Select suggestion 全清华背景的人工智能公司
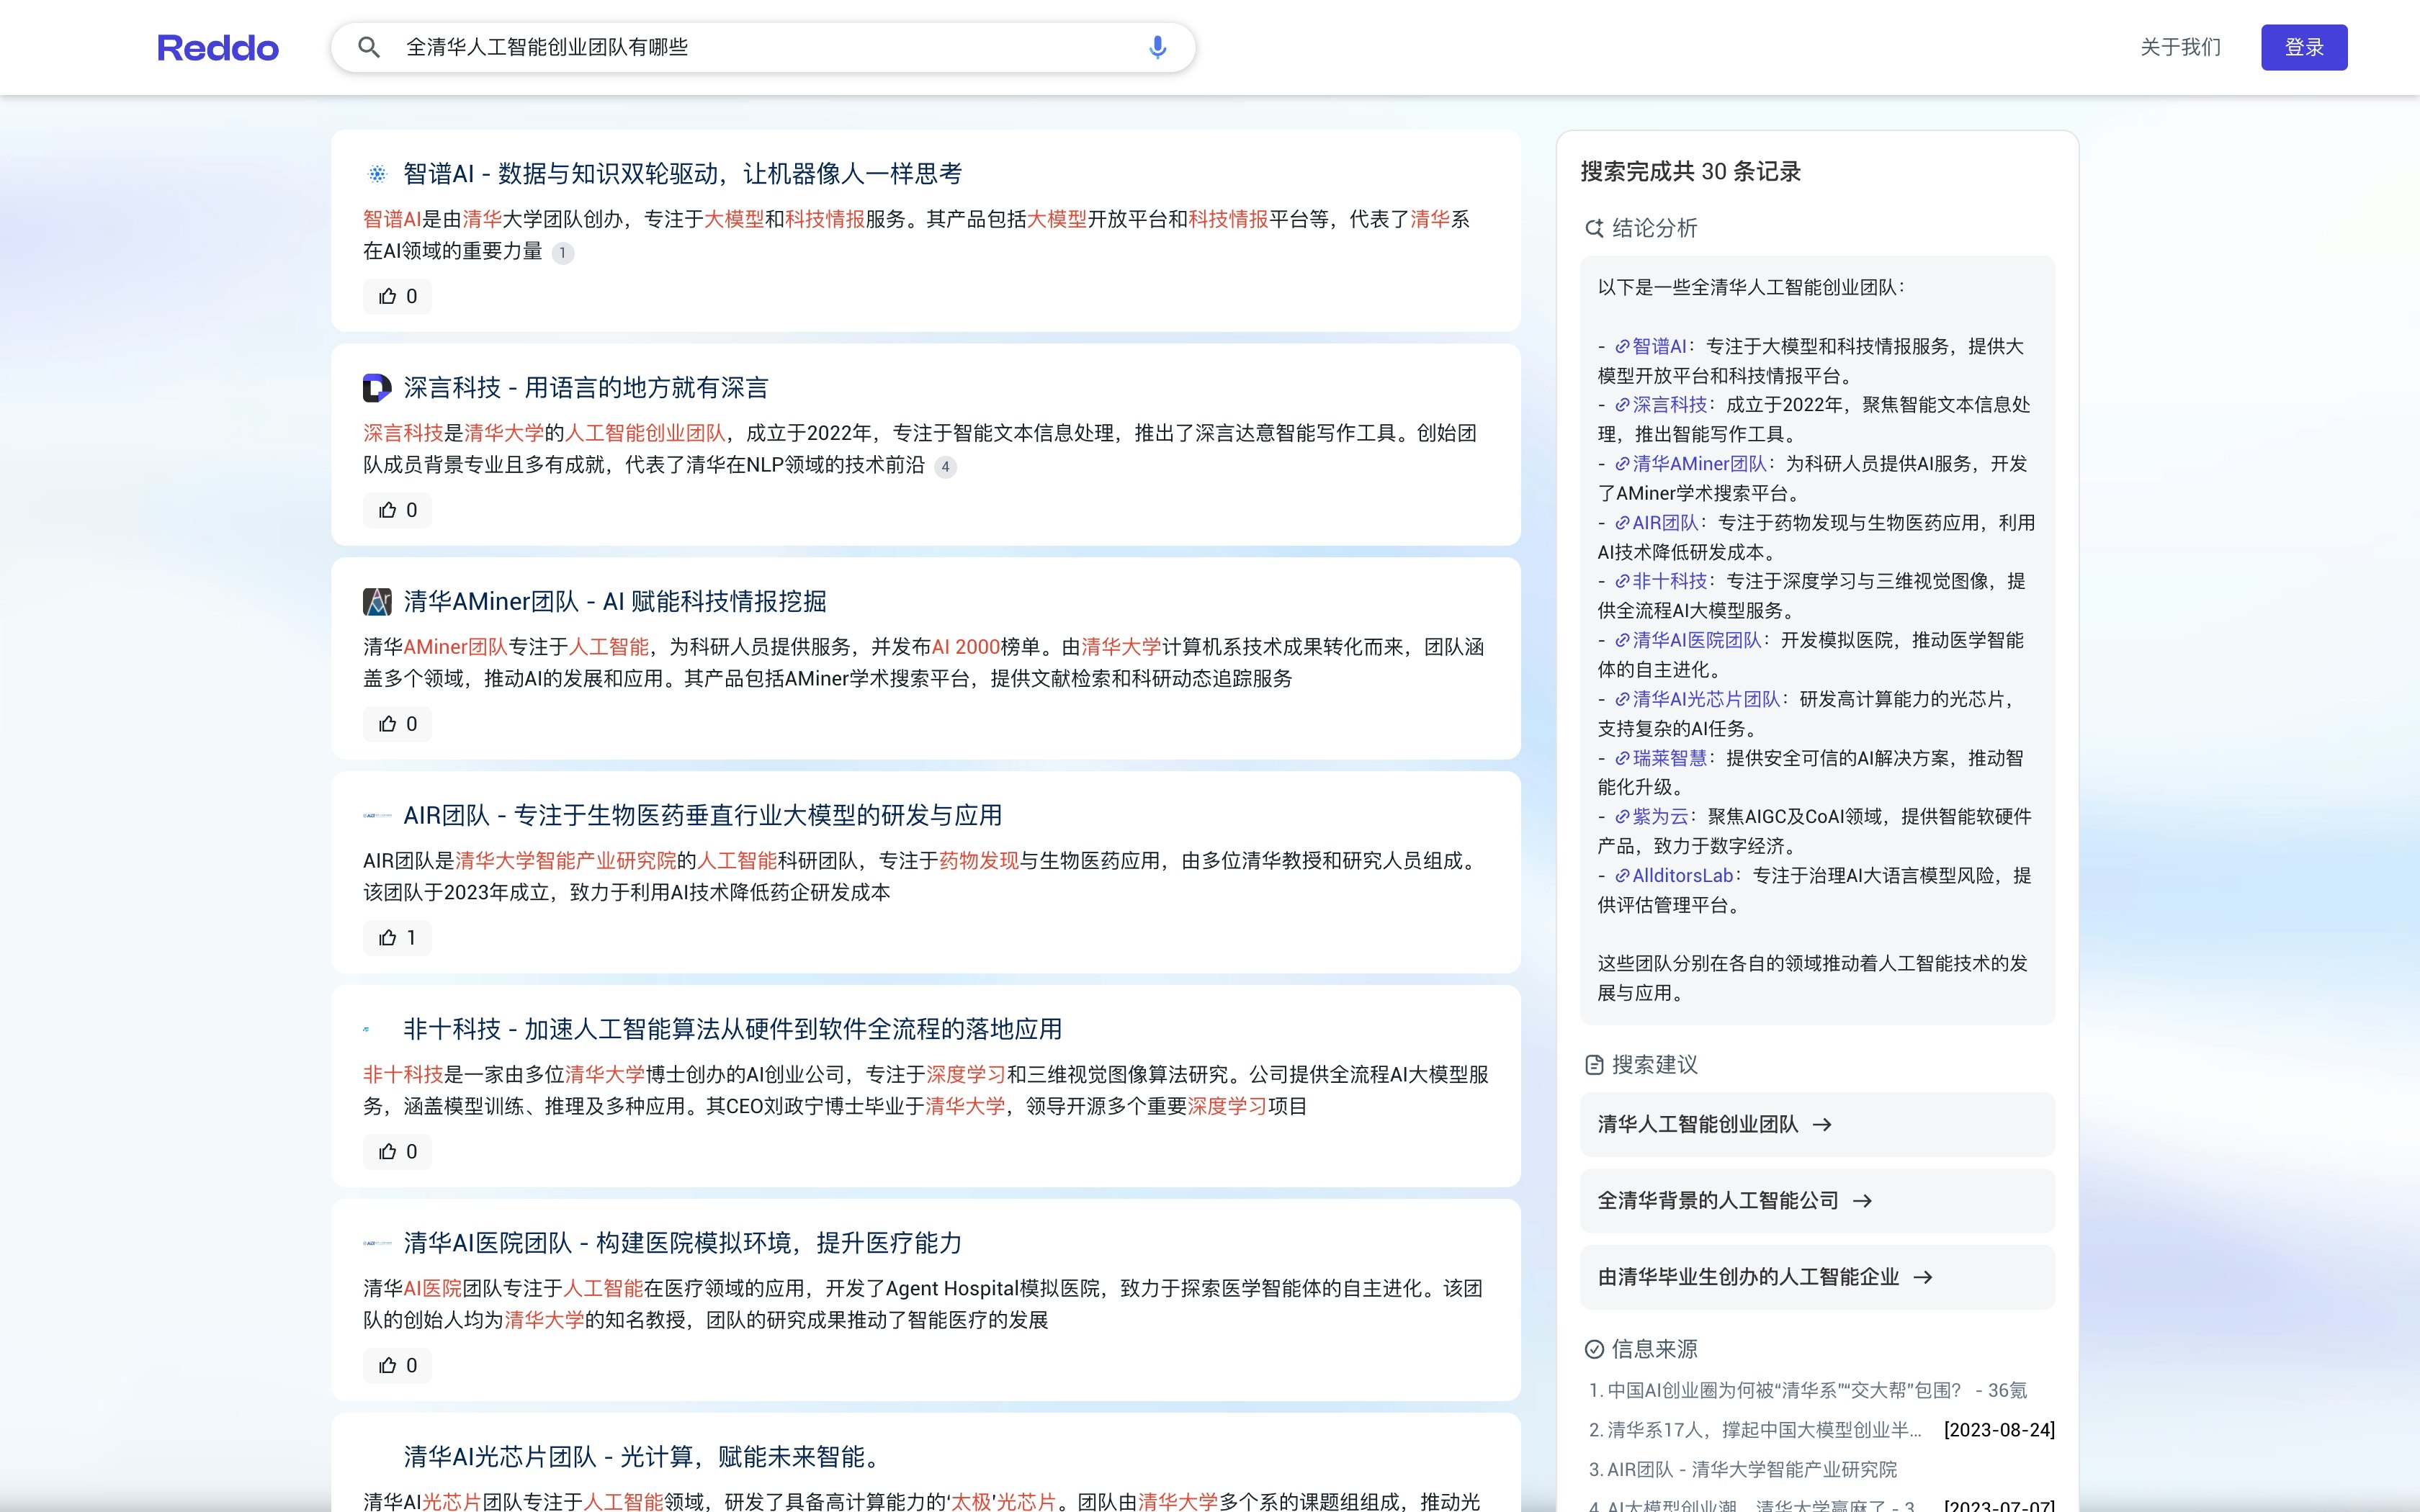This screenshot has width=2420, height=1512. [x=1817, y=1201]
